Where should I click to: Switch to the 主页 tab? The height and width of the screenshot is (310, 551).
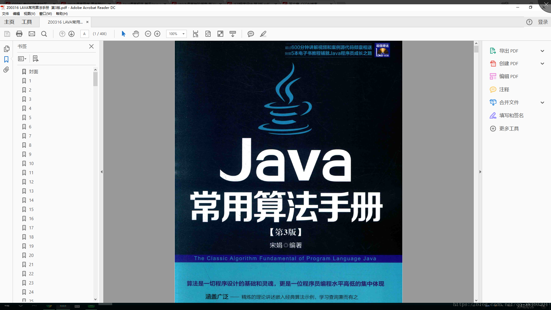(9, 22)
